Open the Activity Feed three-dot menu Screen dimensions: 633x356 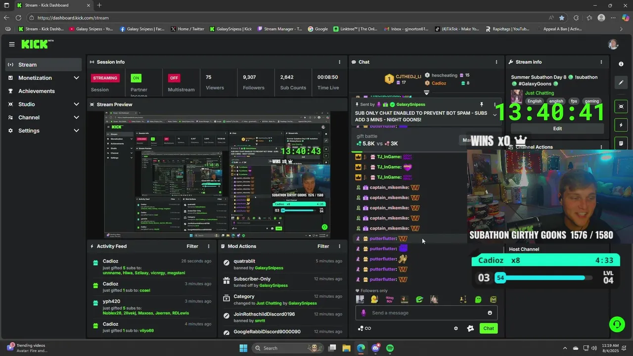tap(208, 246)
